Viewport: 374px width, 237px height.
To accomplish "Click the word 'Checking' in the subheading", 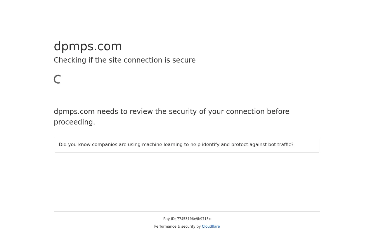I will [70, 60].
